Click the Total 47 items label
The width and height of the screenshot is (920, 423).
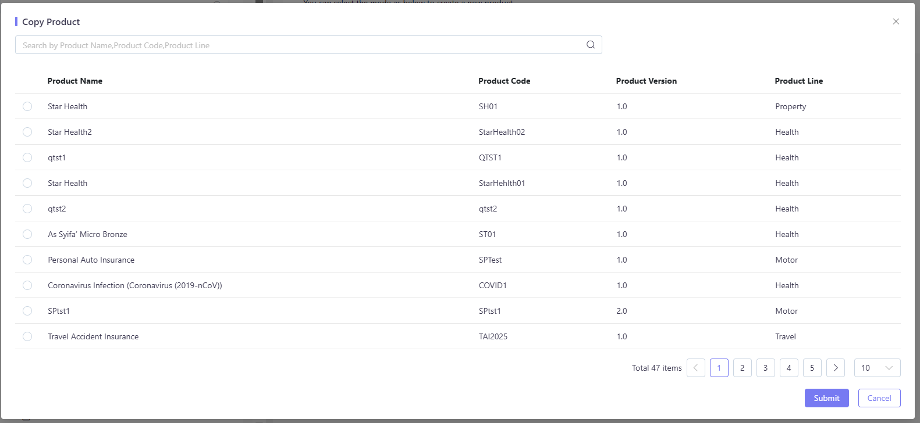click(657, 368)
